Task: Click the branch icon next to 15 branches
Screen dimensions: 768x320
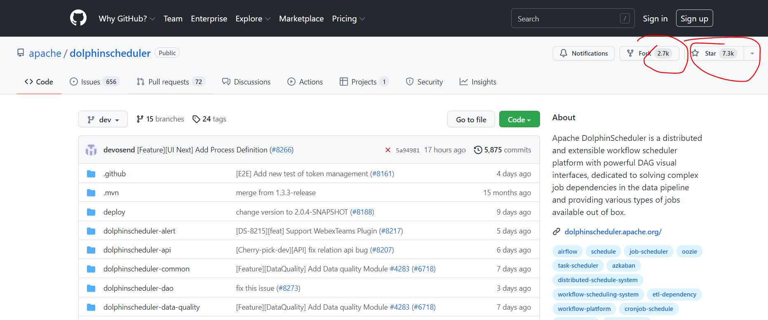Action: click(x=140, y=119)
